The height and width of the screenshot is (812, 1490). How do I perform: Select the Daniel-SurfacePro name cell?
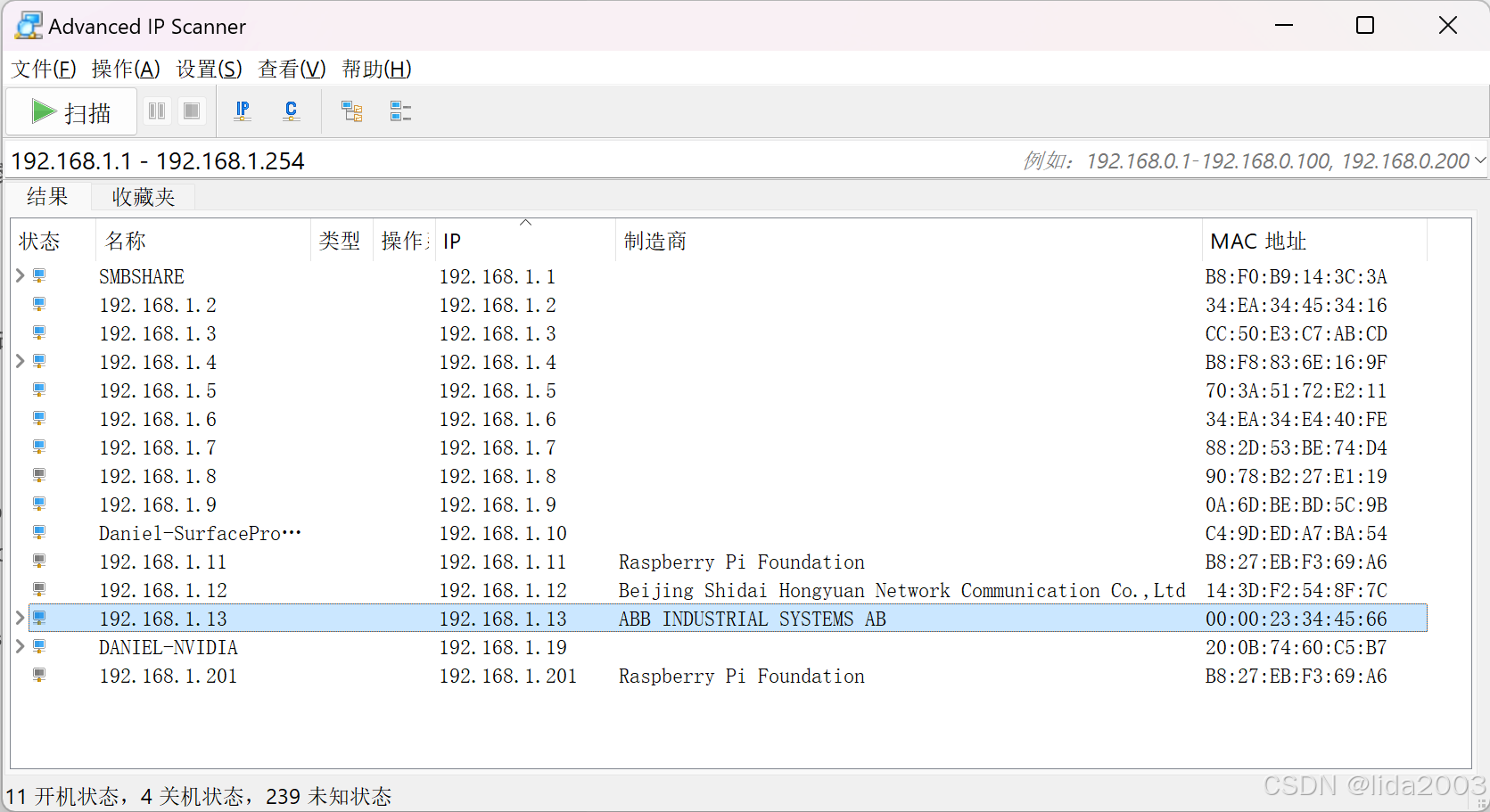200,533
